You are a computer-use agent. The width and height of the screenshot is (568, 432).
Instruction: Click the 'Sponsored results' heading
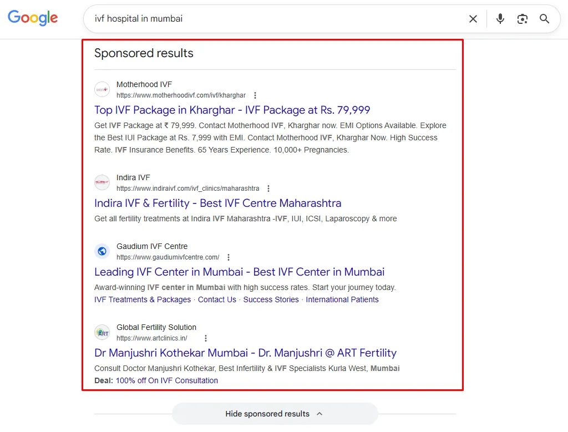click(144, 53)
